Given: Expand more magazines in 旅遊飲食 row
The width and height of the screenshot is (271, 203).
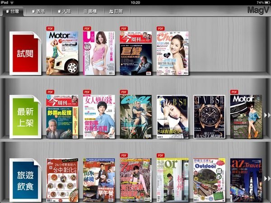Looking at the screenshot, I should tap(267, 179).
